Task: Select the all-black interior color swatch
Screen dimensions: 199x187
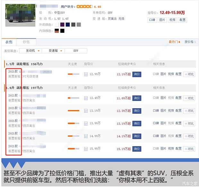Action: click(62, 31)
